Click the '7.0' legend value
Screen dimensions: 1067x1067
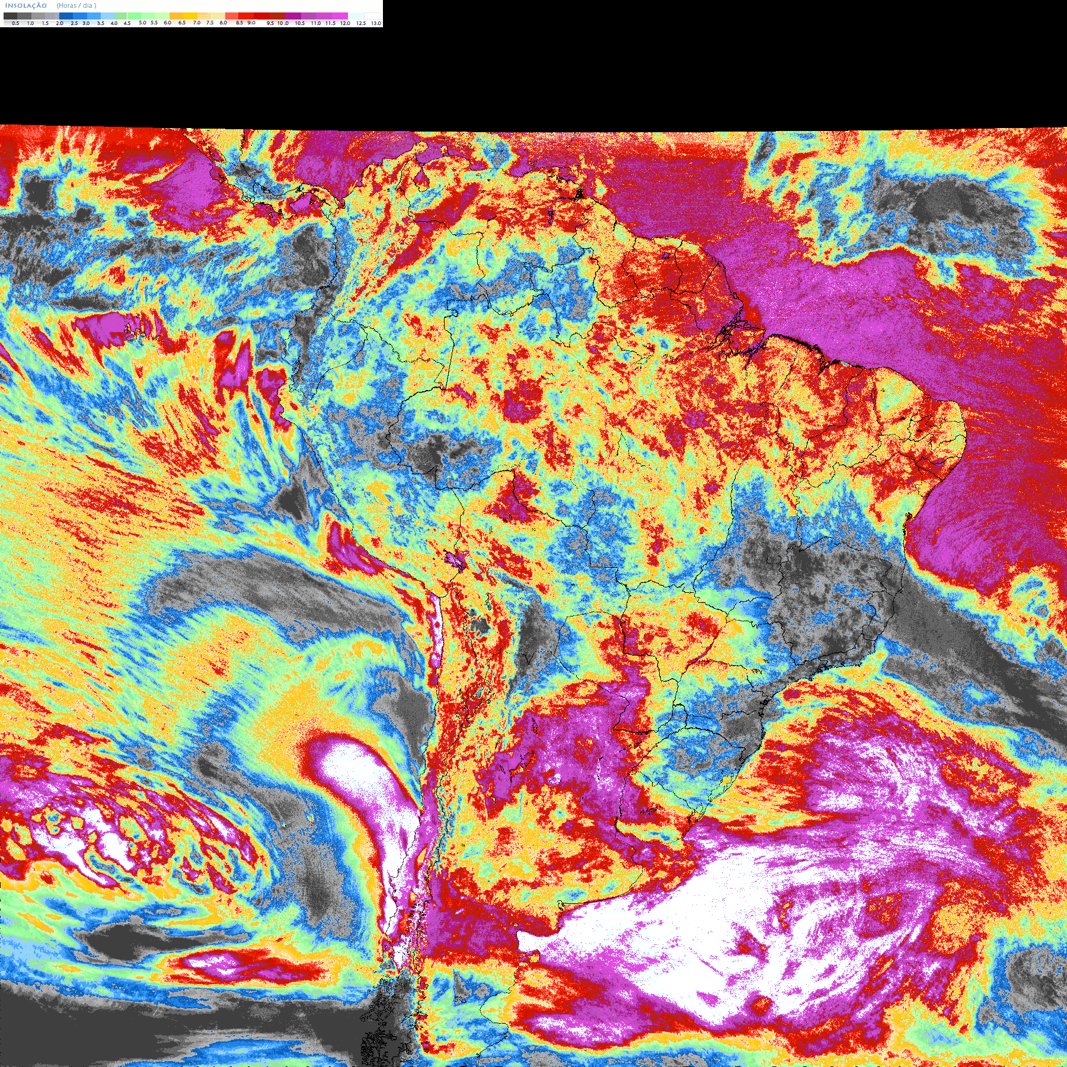coord(197,23)
